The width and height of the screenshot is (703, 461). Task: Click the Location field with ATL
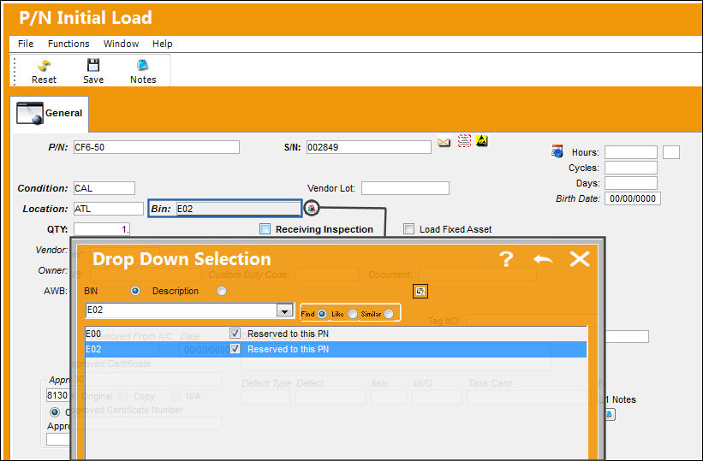pyautogui.click(x=109, y=209)
